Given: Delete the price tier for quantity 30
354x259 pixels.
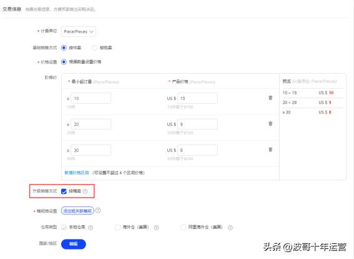Looking at the screenshot, I should tap(270, 150).
